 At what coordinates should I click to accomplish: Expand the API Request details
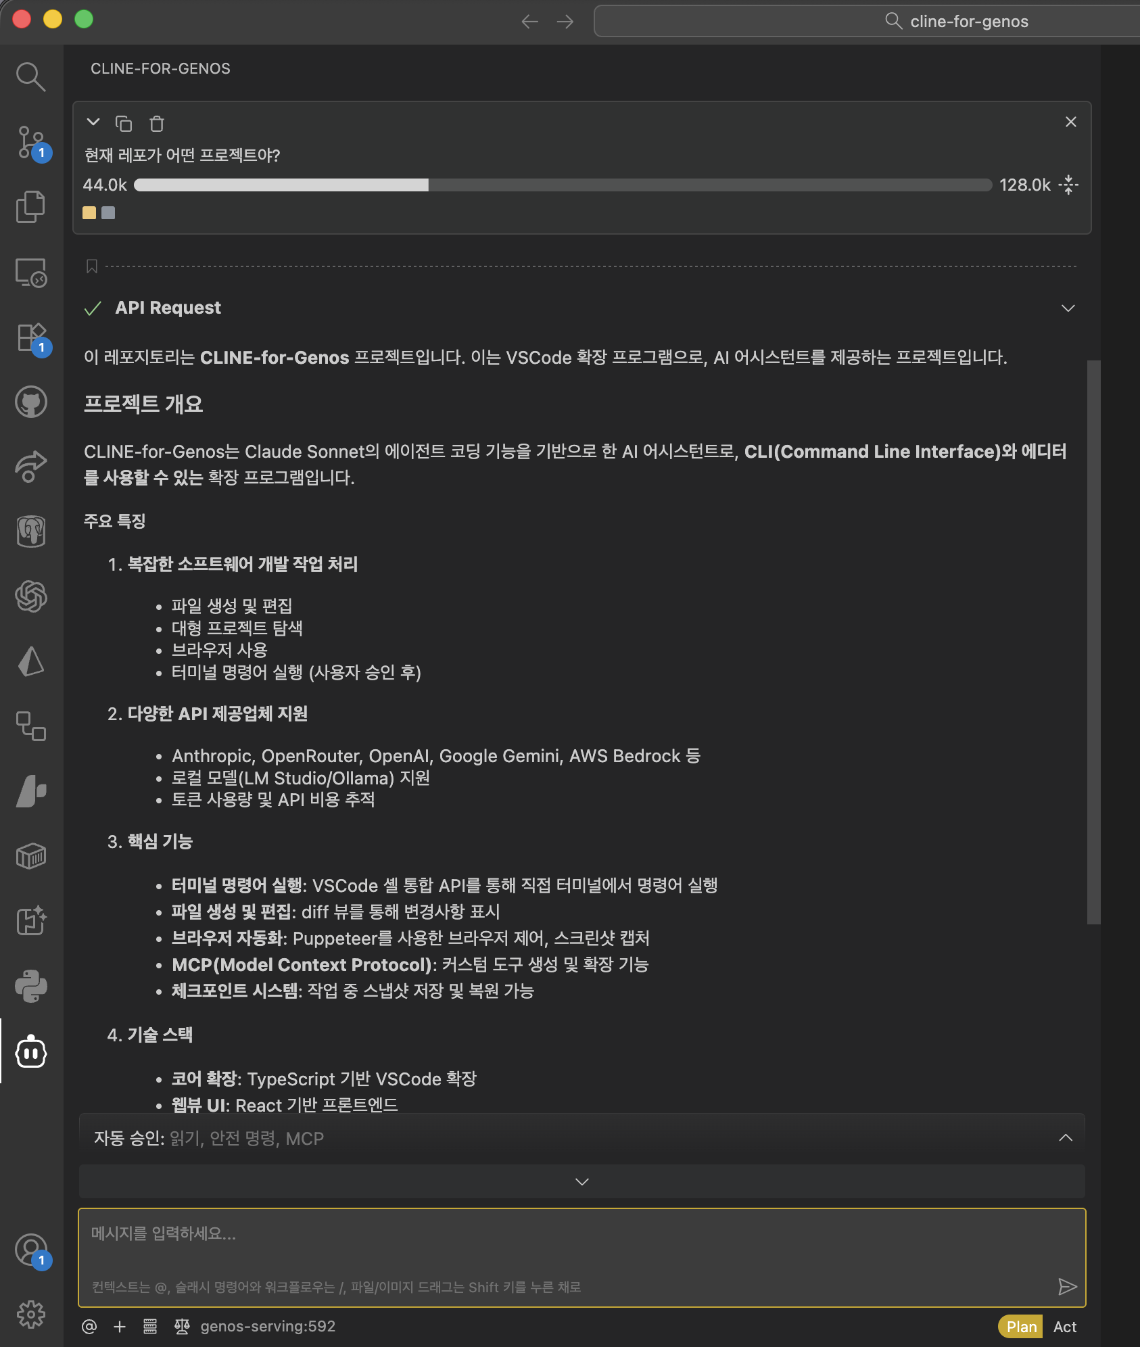point(1068,308)
